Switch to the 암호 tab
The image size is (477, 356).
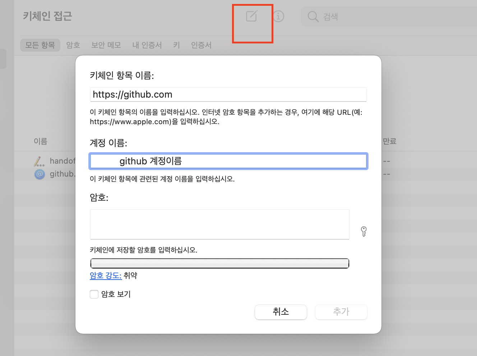pos(73,45)
